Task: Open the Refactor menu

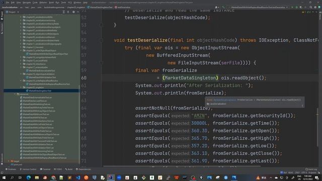Action: coord(43,3)
